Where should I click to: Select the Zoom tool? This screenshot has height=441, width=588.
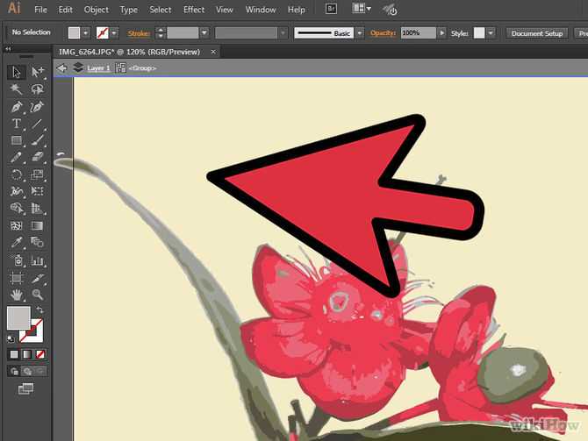pos(37,295)
